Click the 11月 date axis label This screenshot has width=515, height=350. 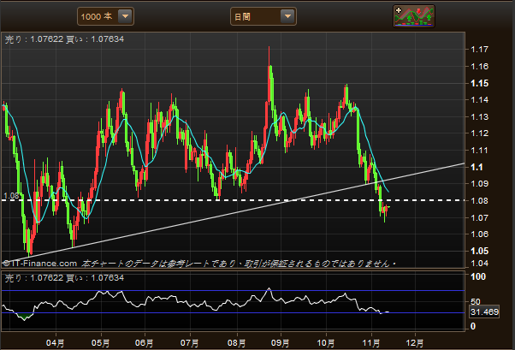click(371, 343)
